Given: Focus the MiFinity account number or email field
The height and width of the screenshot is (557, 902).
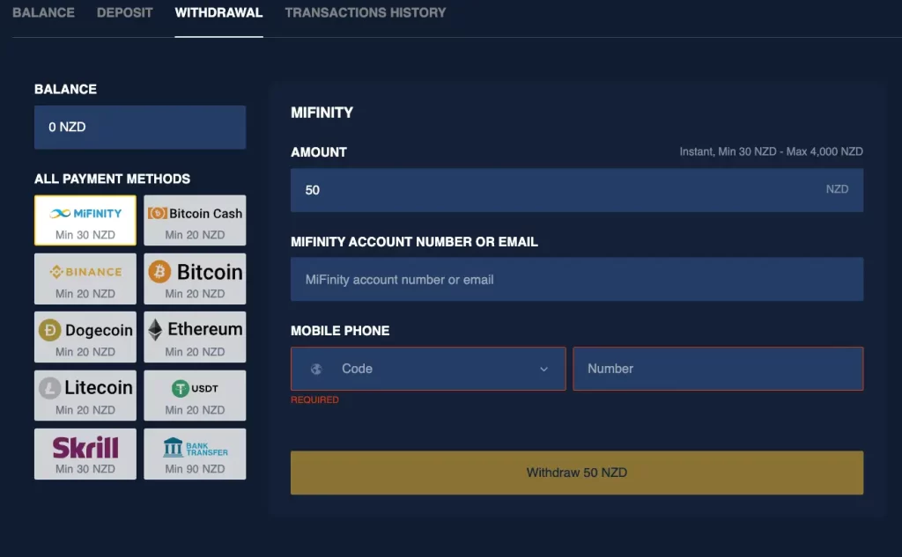Looking at the screenshot, I should (x=577, y=279).
